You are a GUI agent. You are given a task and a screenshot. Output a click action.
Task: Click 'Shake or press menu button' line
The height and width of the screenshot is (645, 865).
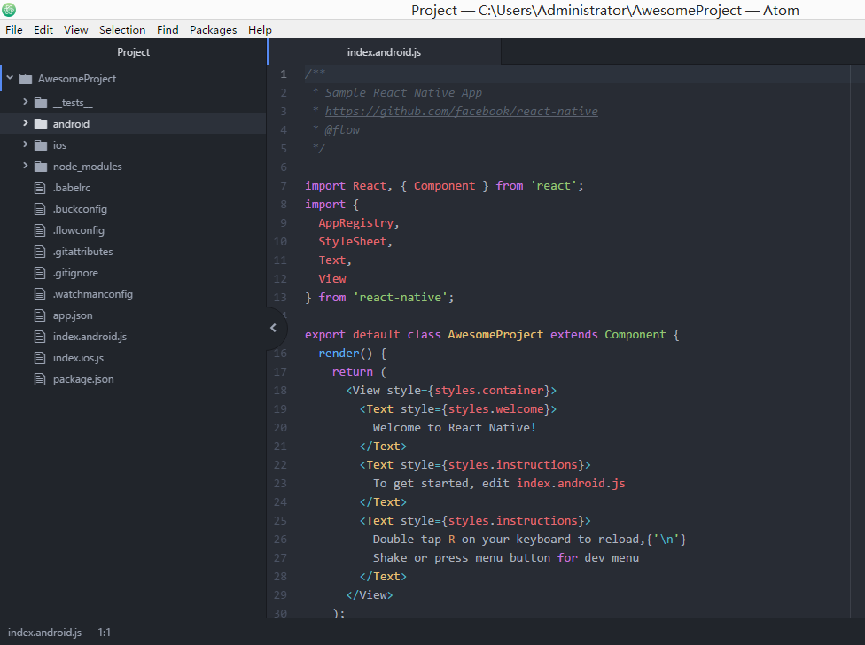pos(506,558)
